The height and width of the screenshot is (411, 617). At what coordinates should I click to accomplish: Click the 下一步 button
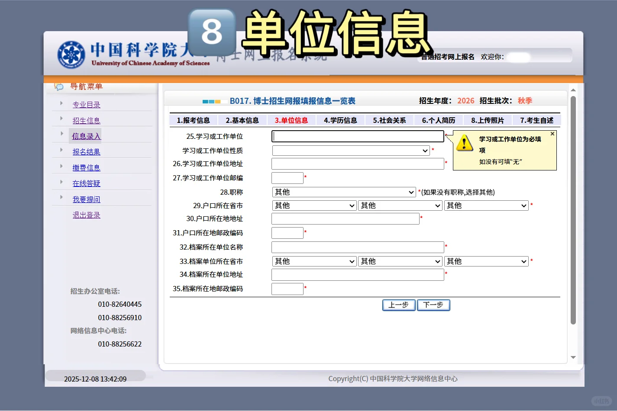click(x=433, y=305)
